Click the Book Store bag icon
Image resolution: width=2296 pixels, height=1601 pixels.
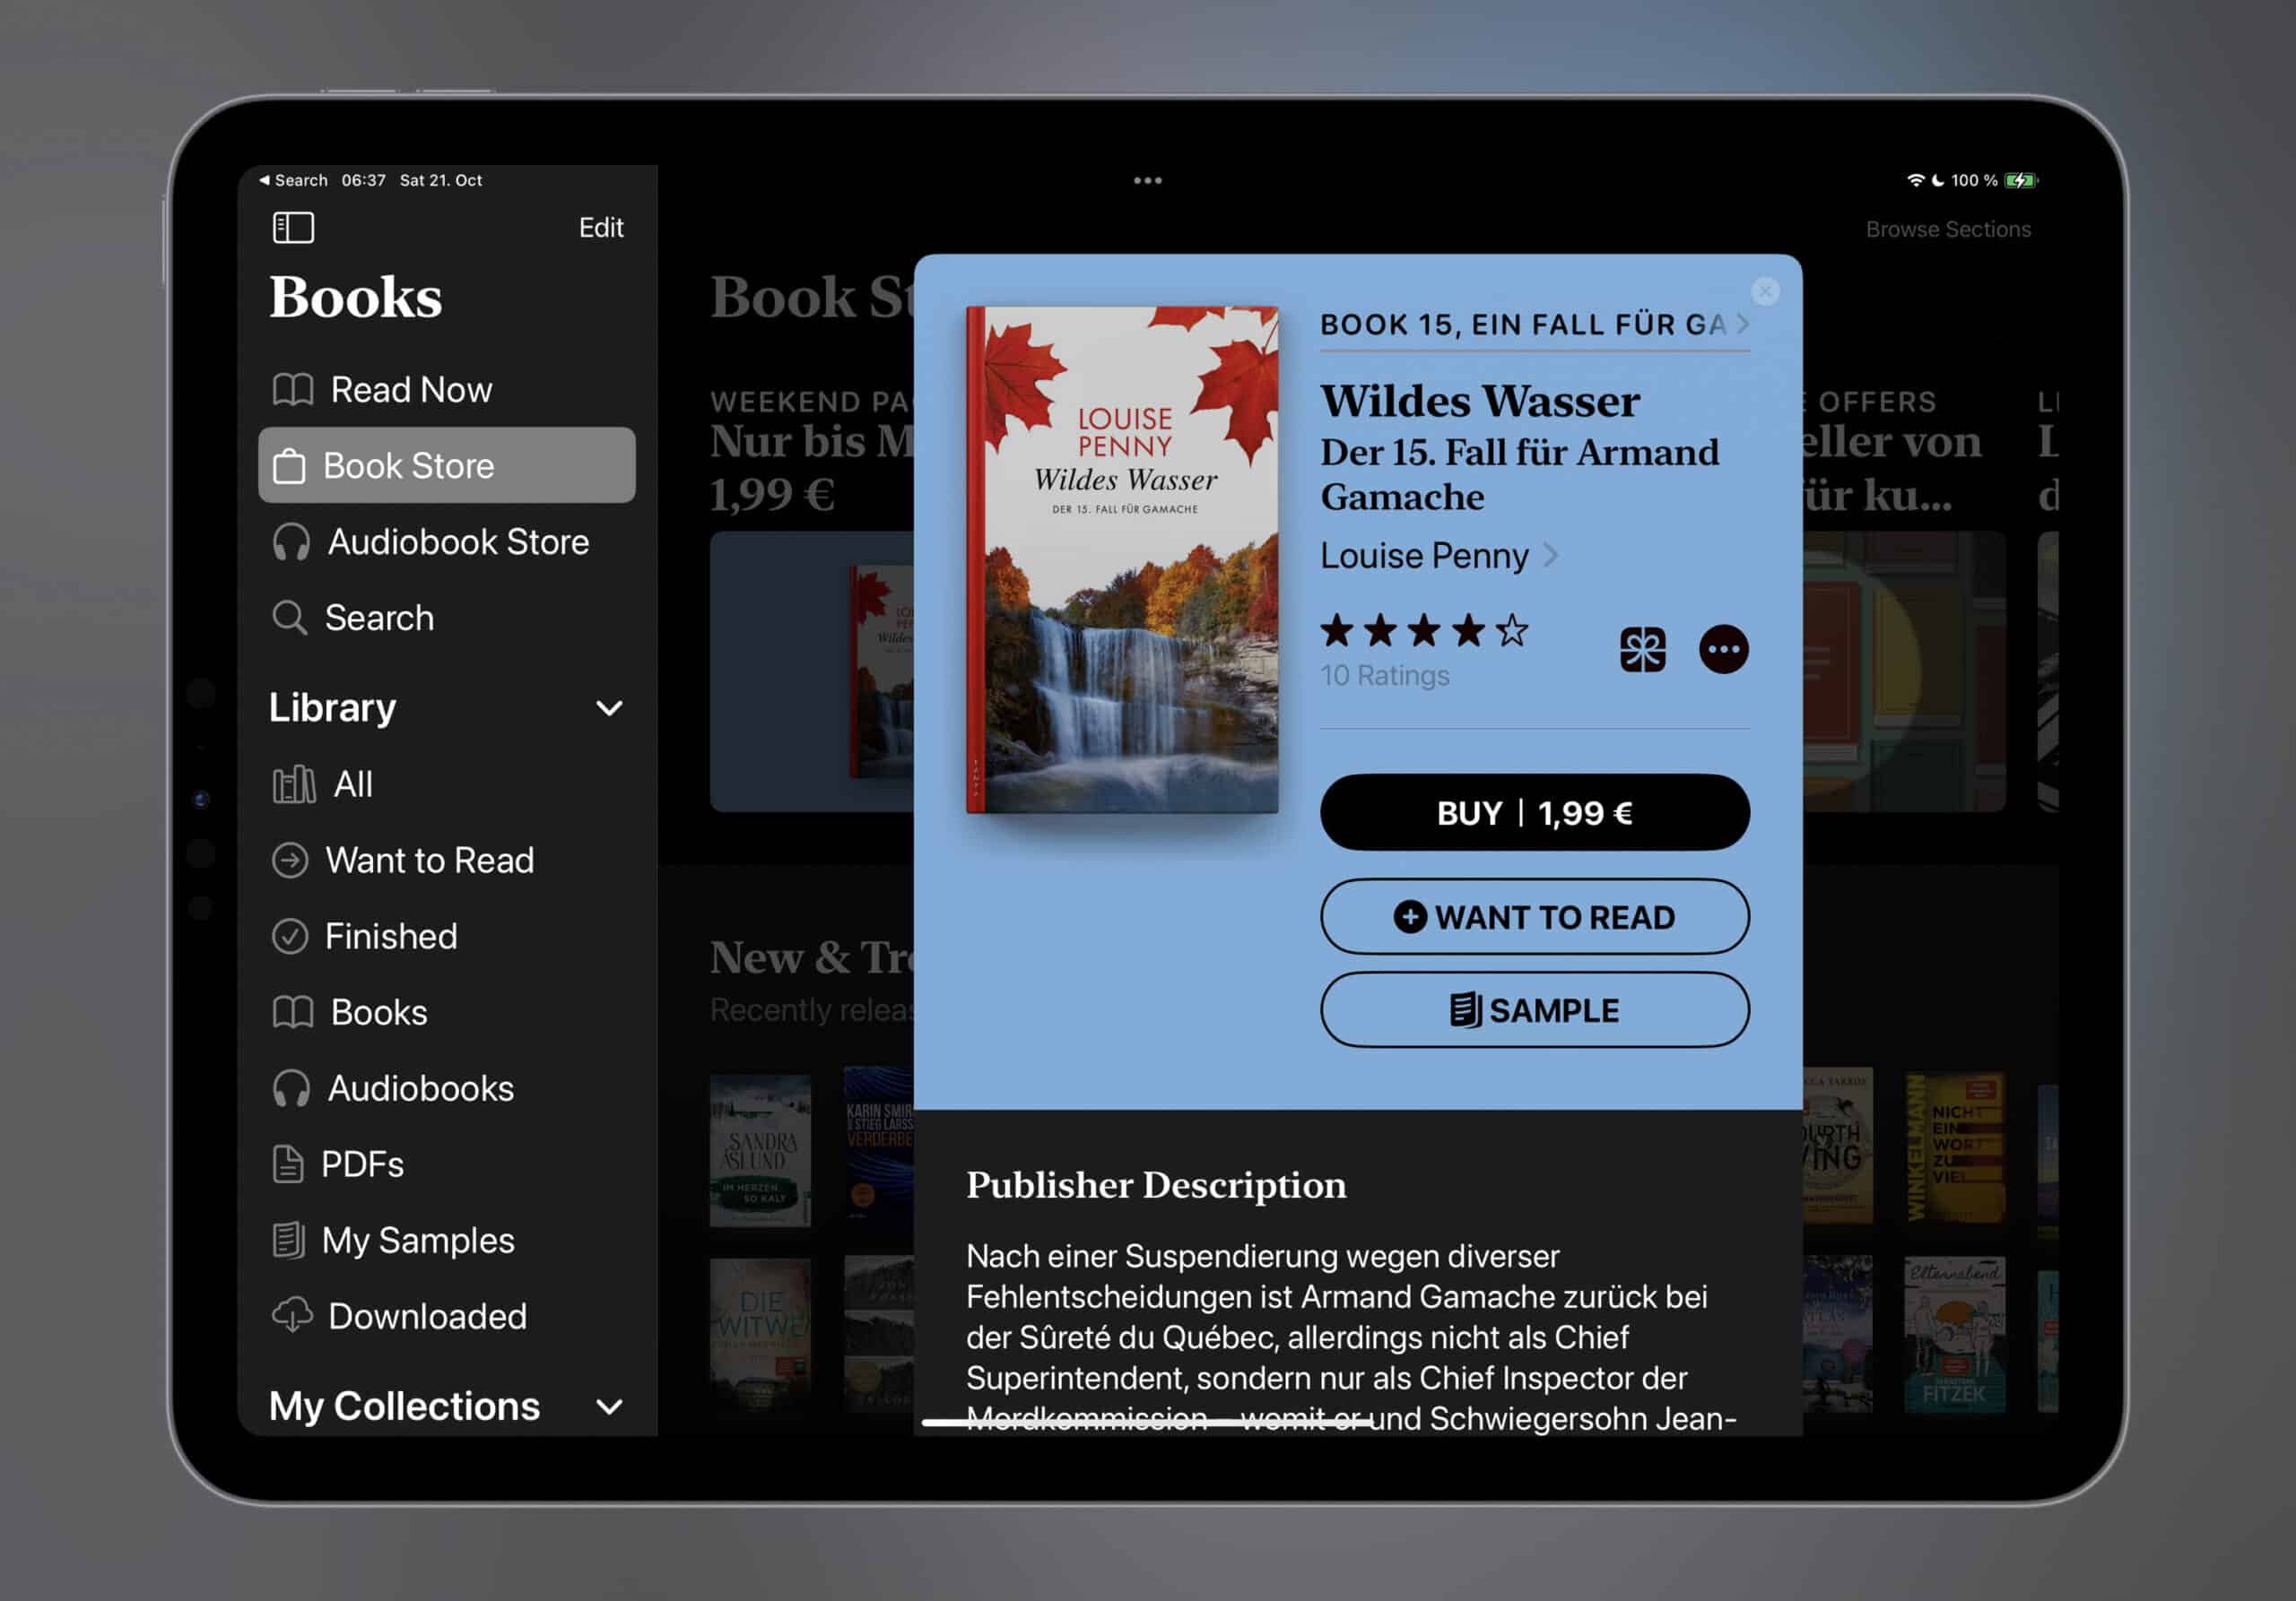coord(289,466)
